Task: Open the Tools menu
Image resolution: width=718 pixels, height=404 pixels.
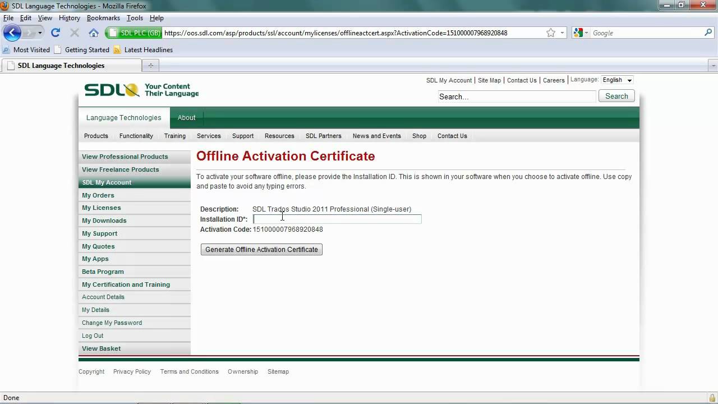Action: click(x=135, y=18)
